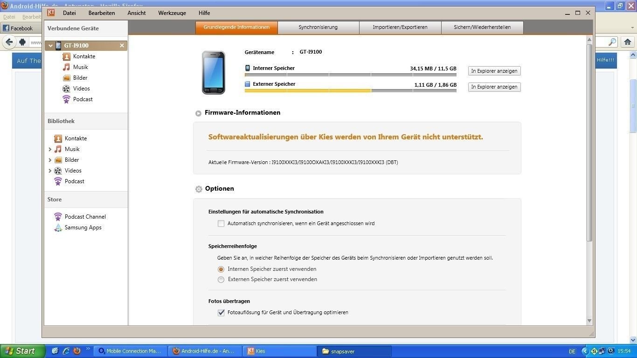This screenshot has width=637, height=358.
Task: Click Kies vertical scrollbar down arrow
Action: [589, 321]
